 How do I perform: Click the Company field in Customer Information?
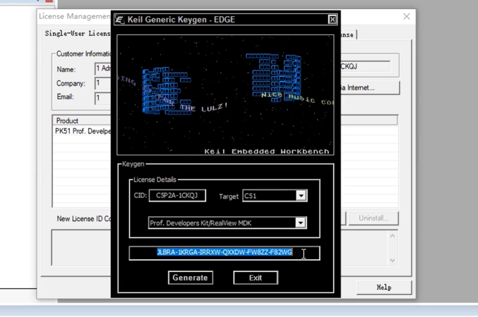[103, 83]
